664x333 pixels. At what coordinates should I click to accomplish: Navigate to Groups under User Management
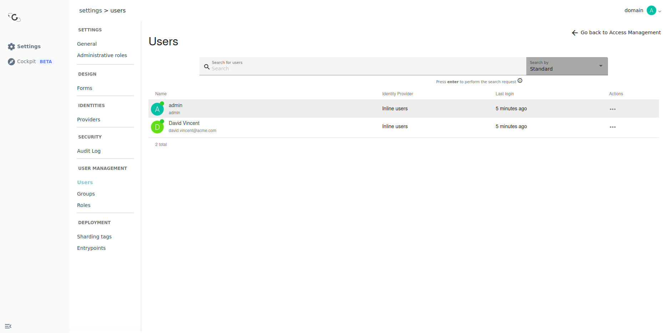coord(86,194)
